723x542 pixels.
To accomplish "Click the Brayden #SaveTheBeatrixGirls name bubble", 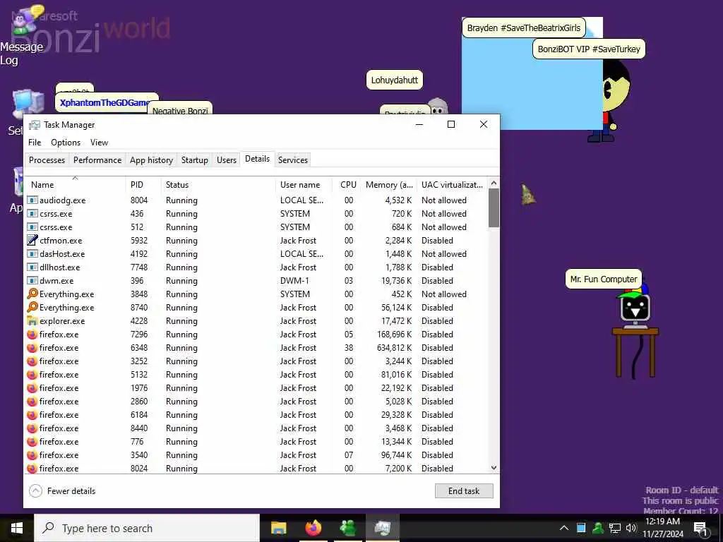I will coord(524,28).
